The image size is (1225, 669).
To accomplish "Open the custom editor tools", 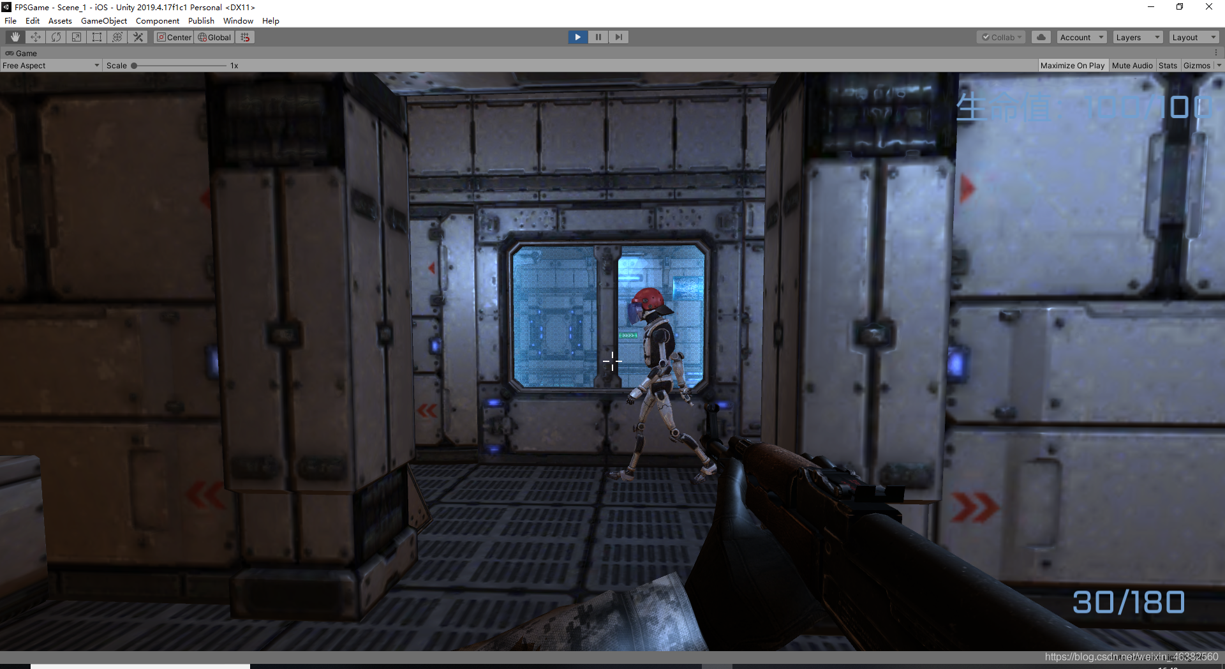I will pos(138,37).
